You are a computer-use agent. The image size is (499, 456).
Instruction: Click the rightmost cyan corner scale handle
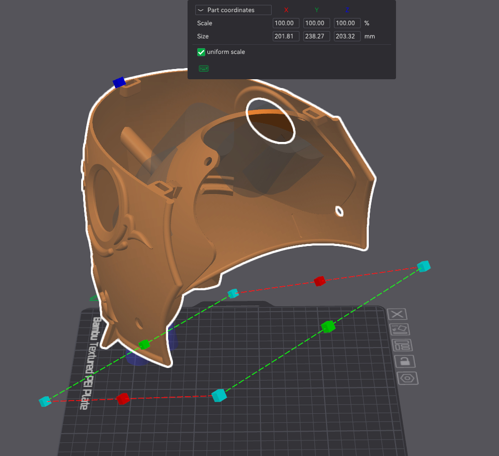(x=424, y=266)
